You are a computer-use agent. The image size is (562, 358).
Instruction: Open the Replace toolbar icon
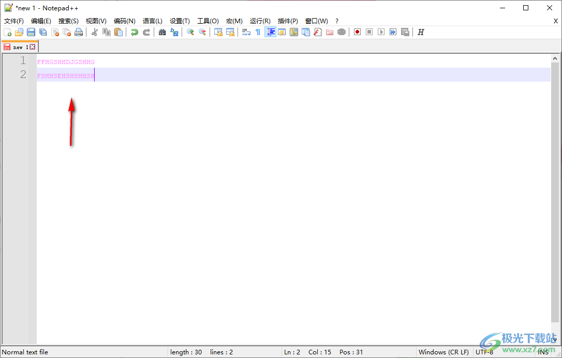point(174,32)
